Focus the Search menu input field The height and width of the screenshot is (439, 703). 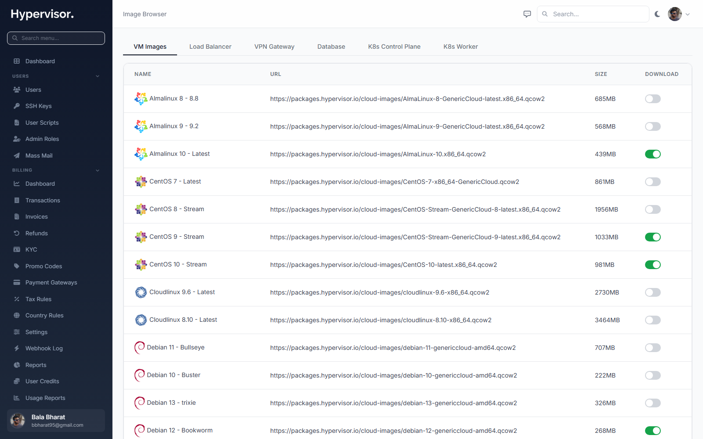pyautogui.click(x=56, y=38)
